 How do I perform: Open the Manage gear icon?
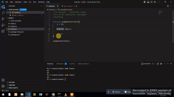(x=3, y=86)
